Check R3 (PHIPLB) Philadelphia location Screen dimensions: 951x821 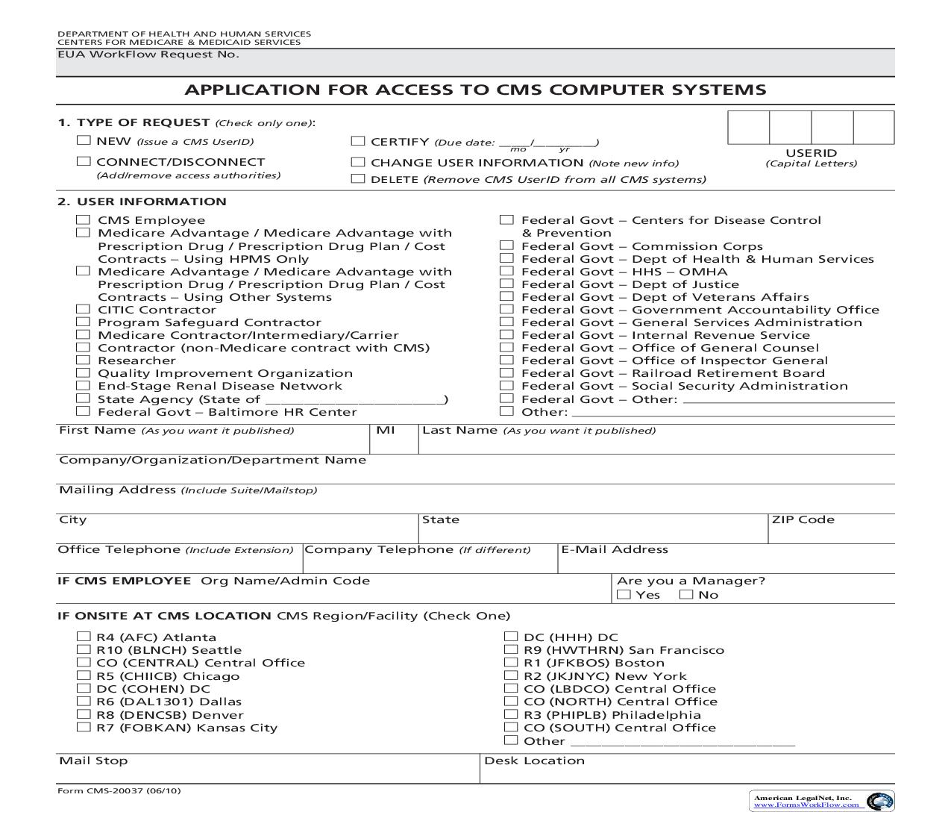(509, 714)
